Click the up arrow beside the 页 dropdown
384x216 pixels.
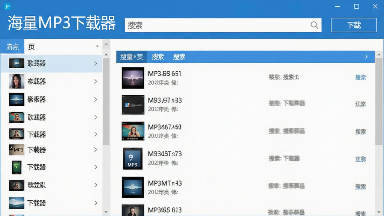click(106, 45)
